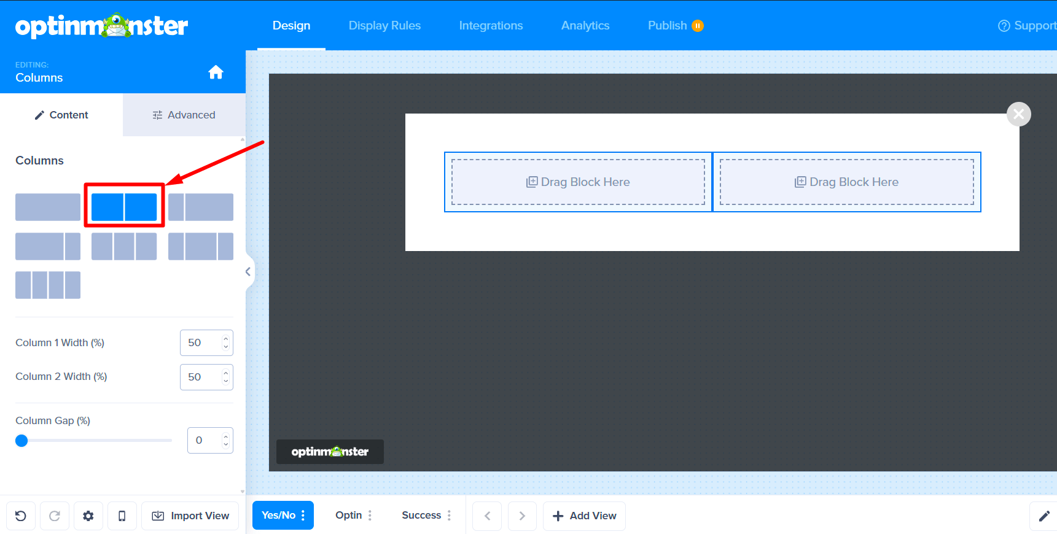Switch to the Optin view
This screenshot has height=534, width=1057.
pyautogui.click(x=348, y=516)
